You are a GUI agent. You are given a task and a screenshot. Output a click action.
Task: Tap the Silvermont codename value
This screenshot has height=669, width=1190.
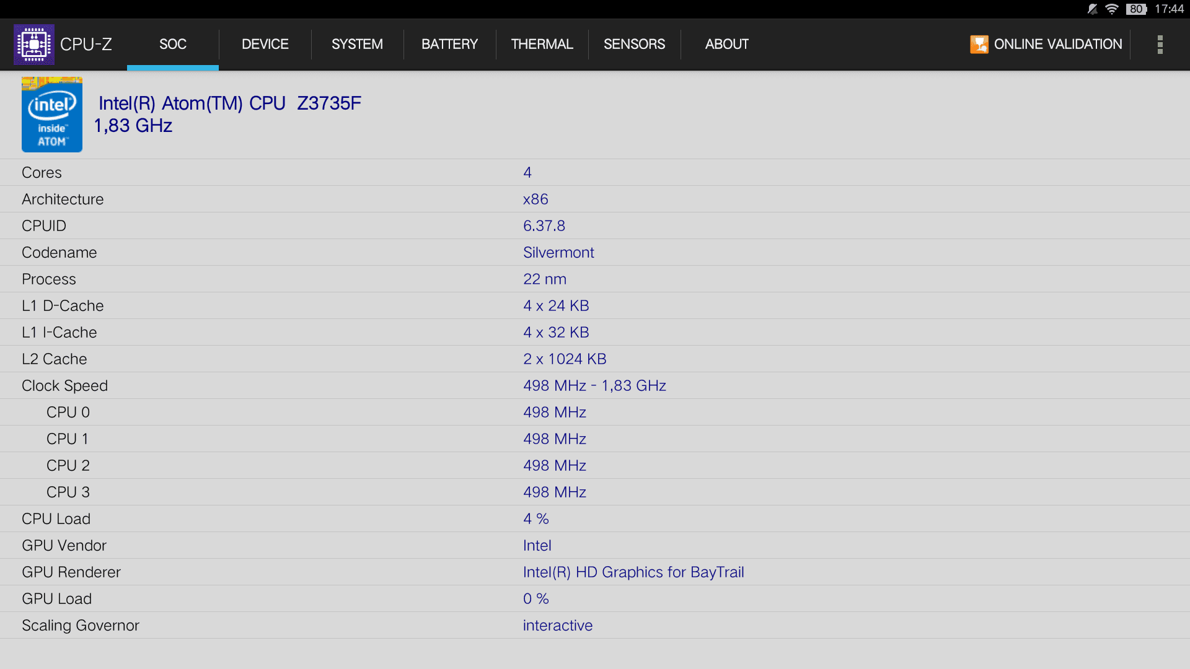558,253
